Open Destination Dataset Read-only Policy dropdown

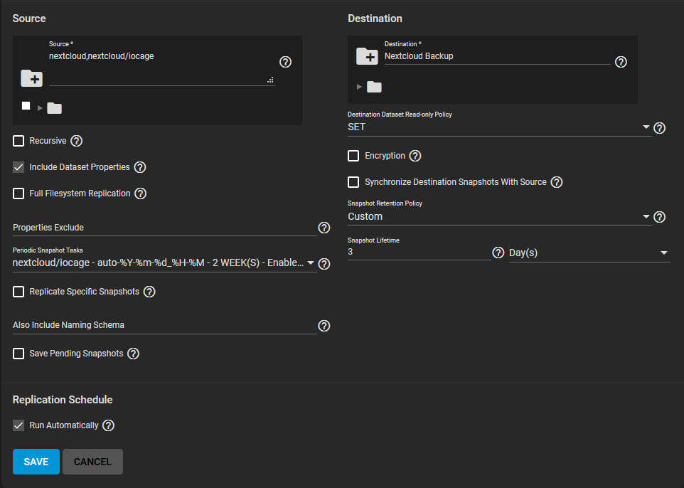499,127
